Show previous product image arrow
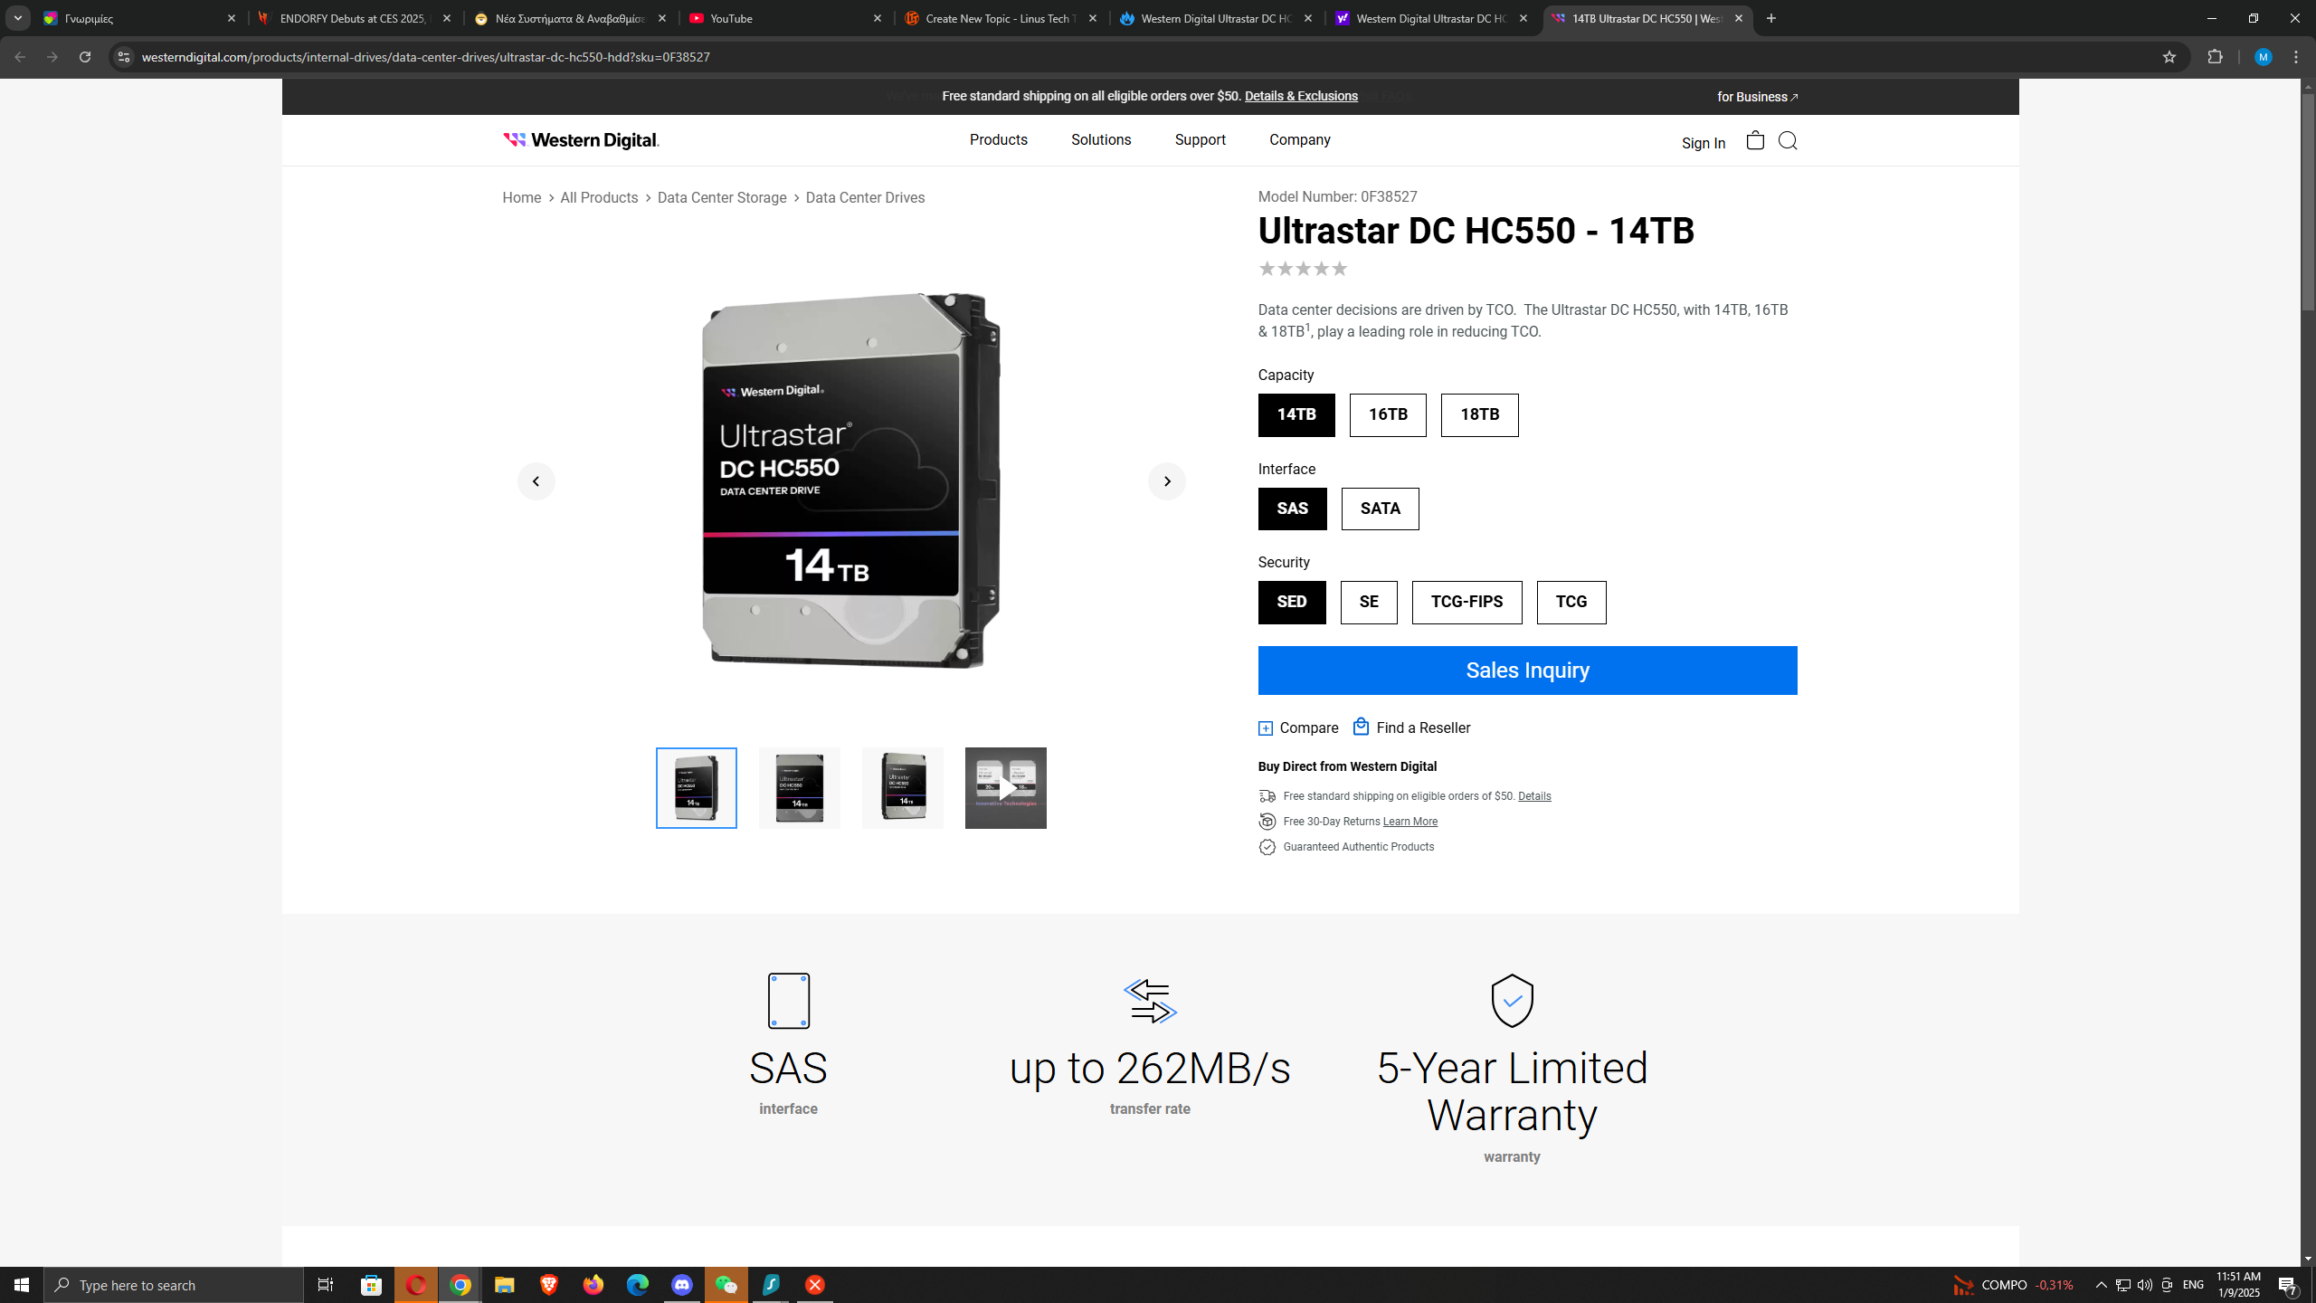The width and height of the screenshot is (2316, 1303). pos(536,481)
